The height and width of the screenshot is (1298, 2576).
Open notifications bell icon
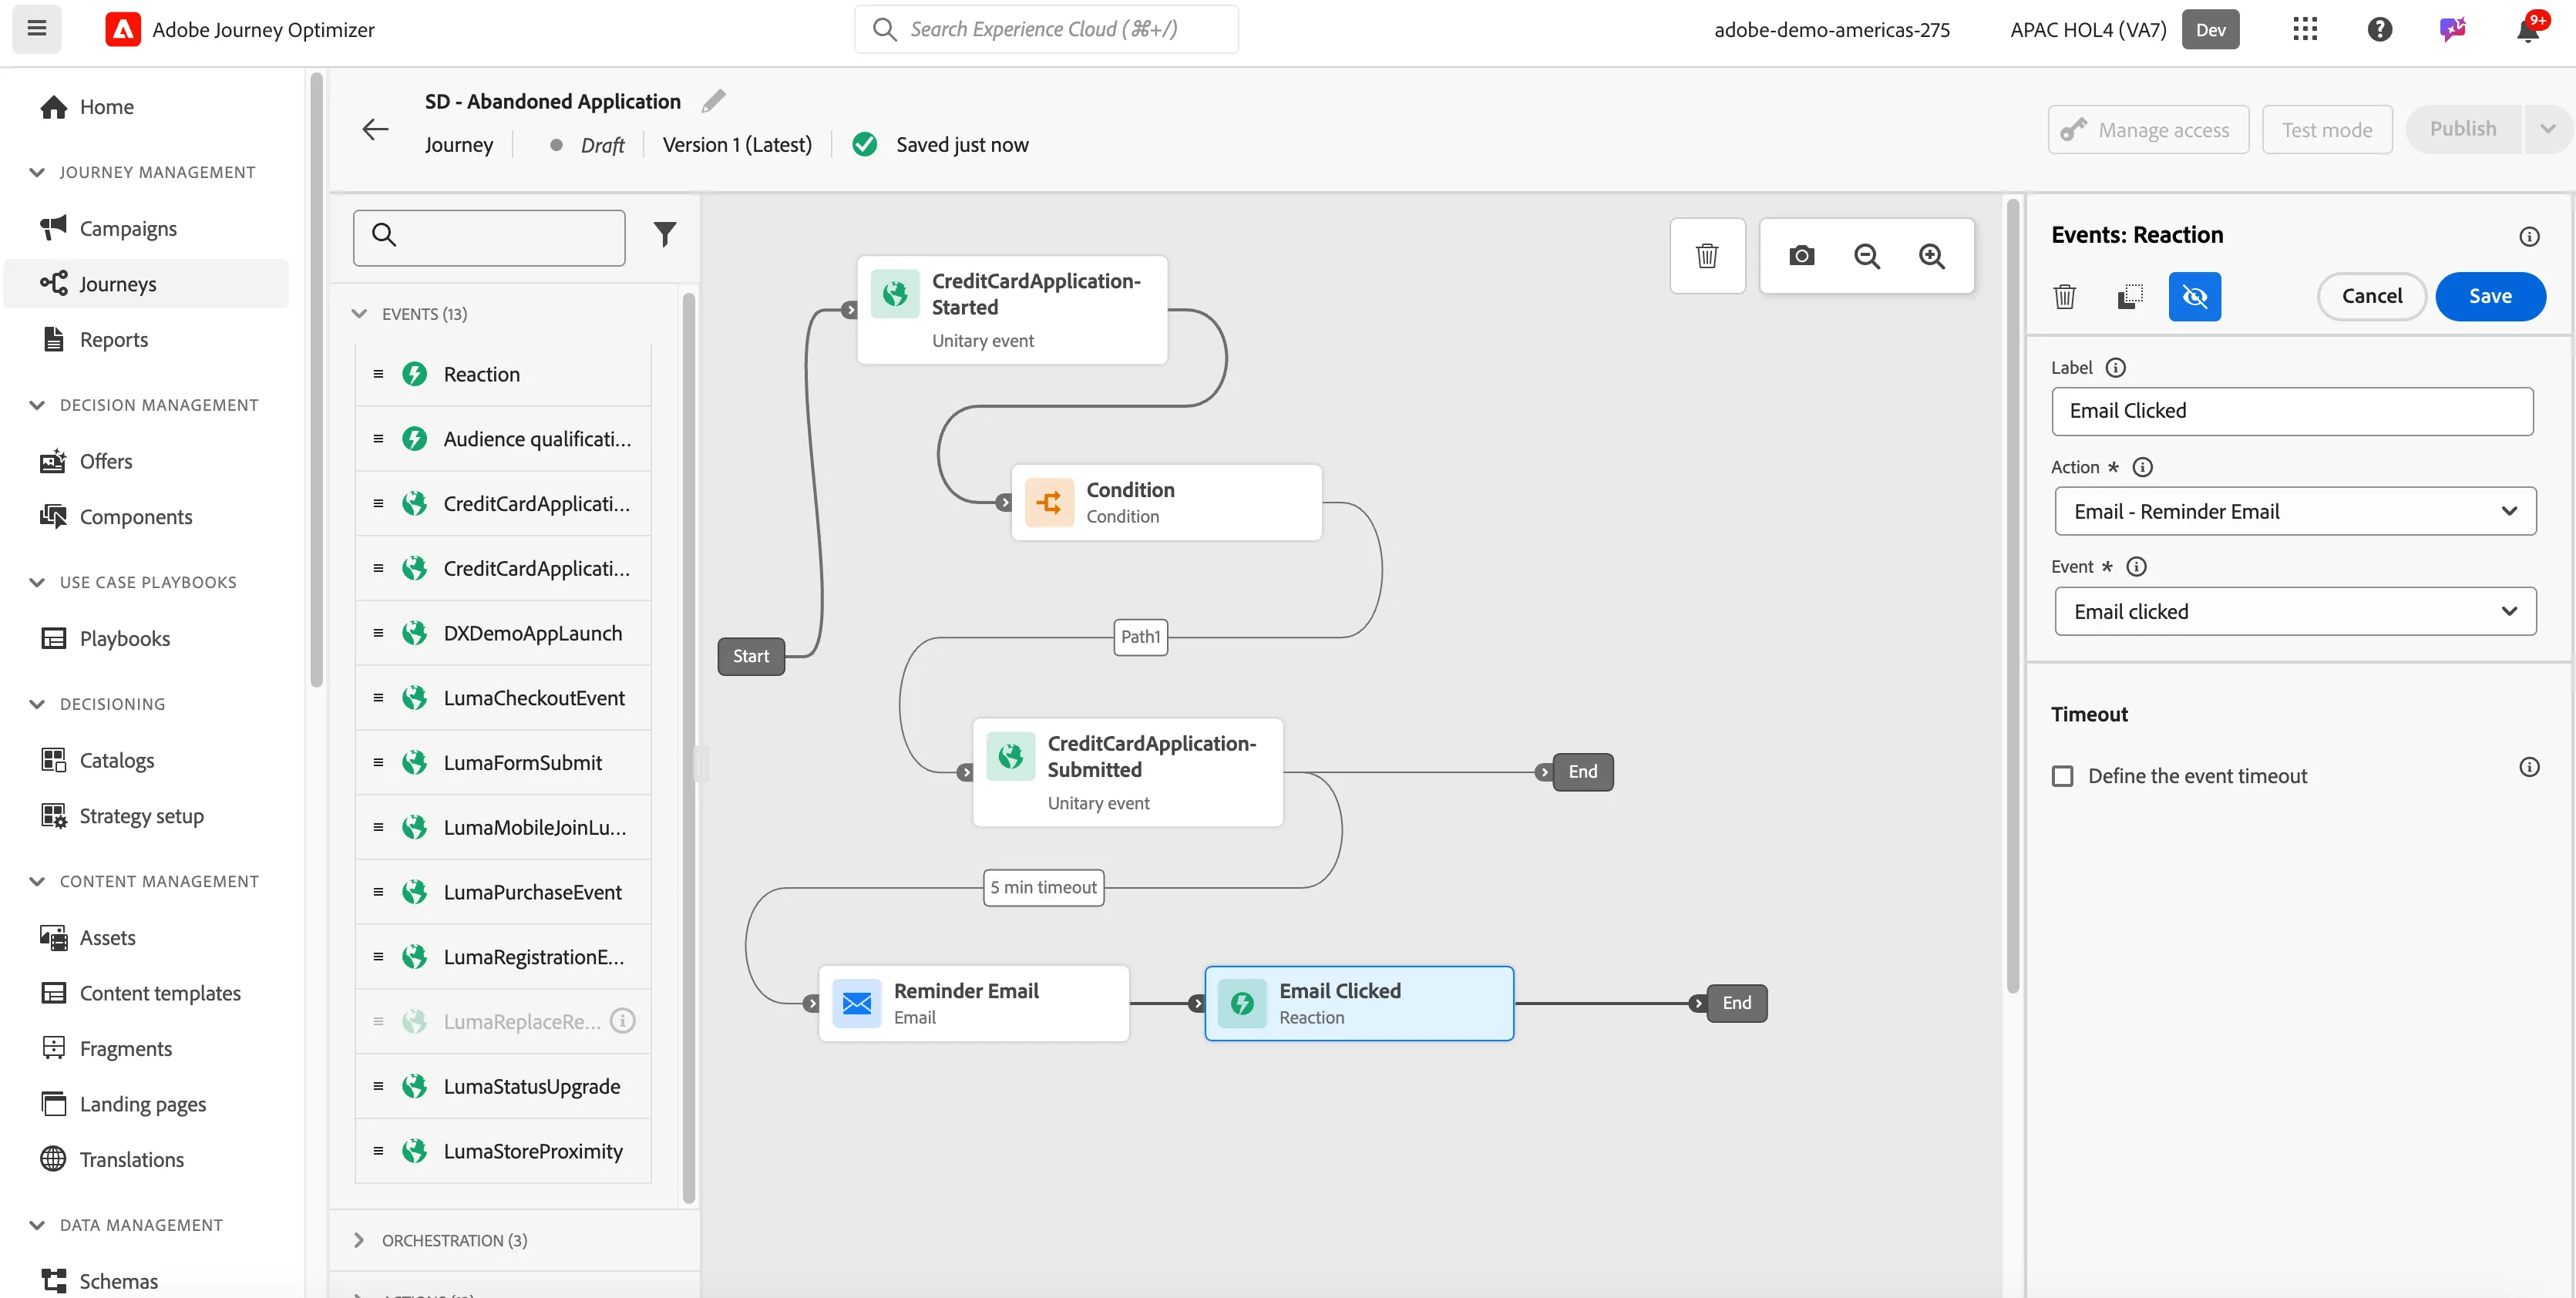coord(2527,29)
